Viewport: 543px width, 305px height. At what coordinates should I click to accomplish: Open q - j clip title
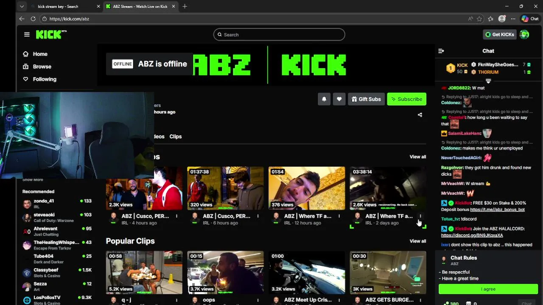pyautogui.click(x=126, y=300)
